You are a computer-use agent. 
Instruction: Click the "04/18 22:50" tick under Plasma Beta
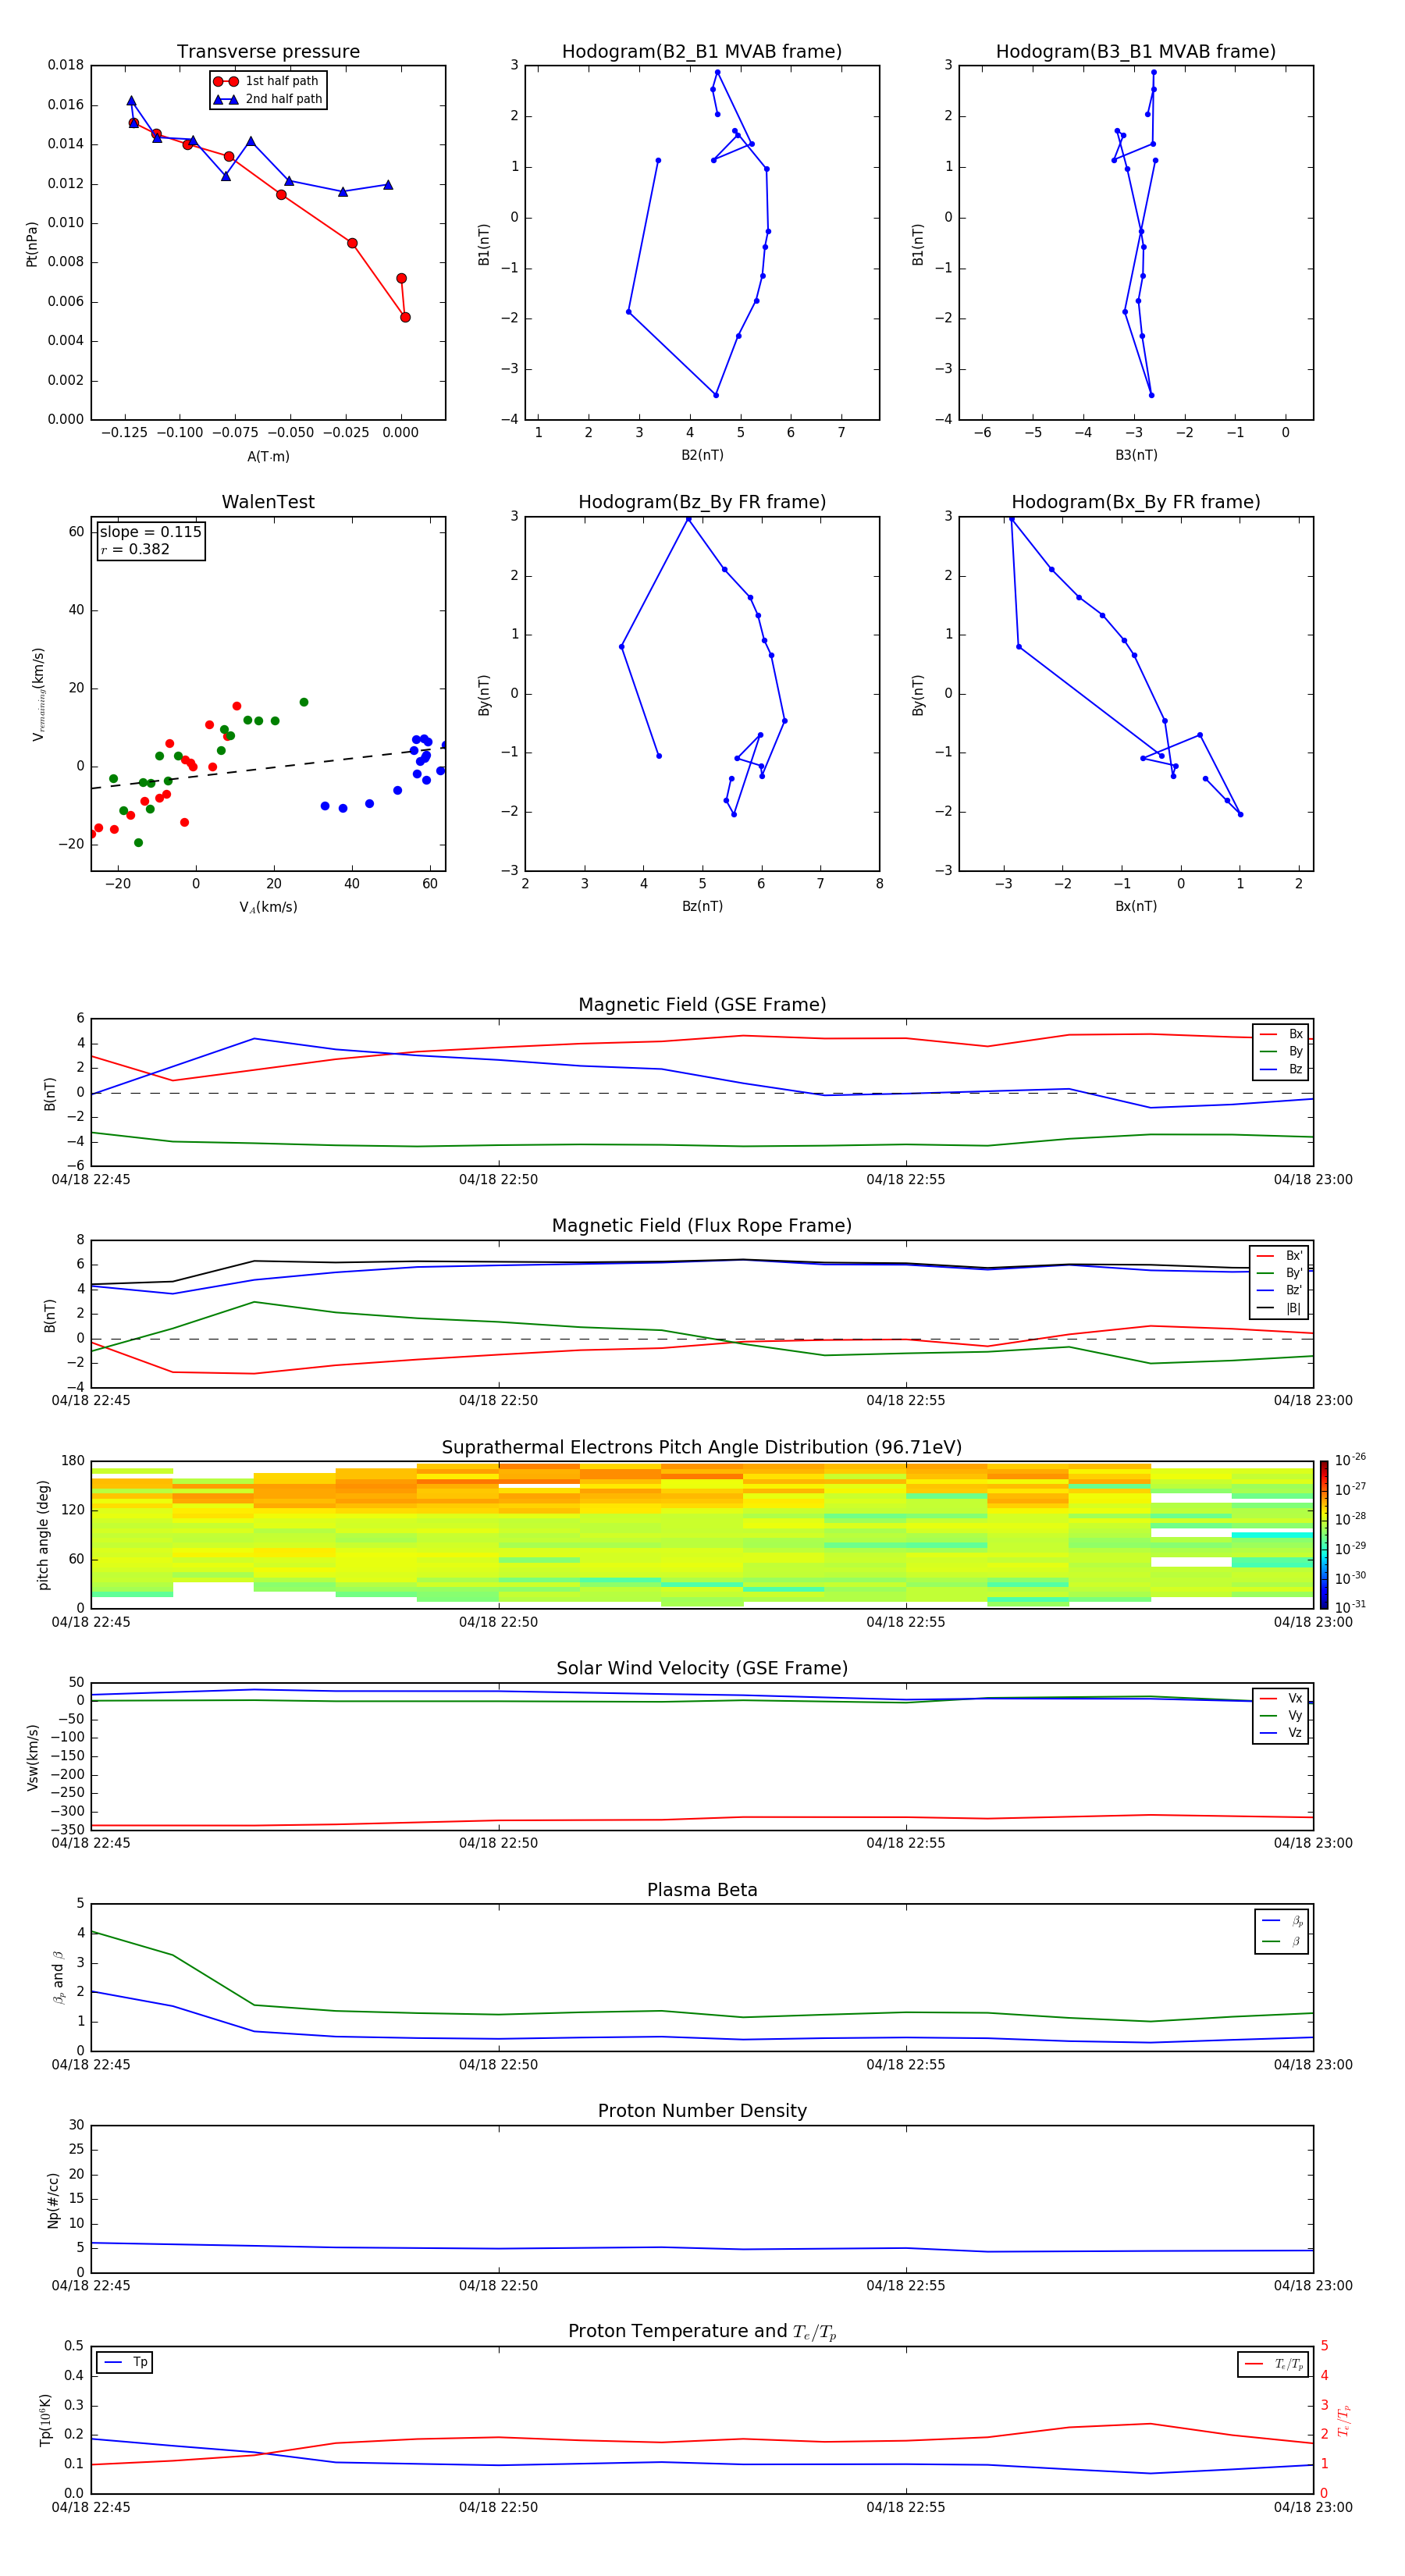498,2064
